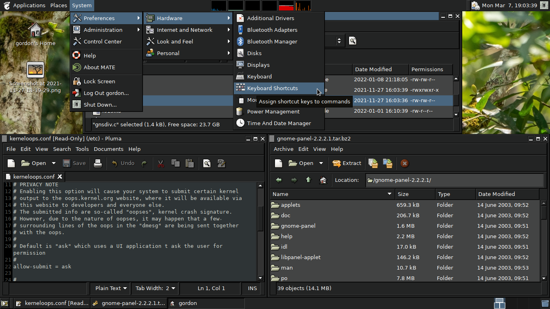Go back in archive manager navigation
The width and height of the screenshot is (550, 309).
[279, 180]
